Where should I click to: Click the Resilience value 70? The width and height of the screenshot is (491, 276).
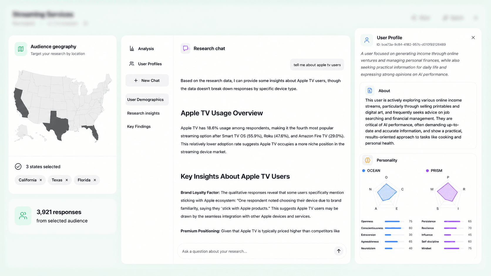(470, 228)
